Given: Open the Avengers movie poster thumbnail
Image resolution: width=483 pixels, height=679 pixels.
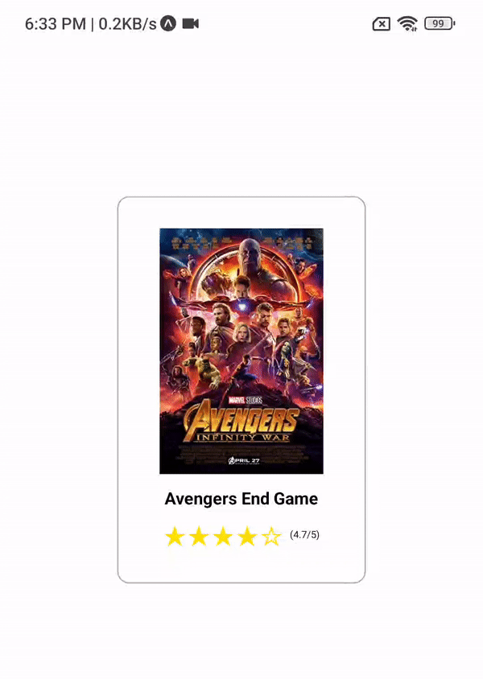Looking at the screenshot, I should tap(242, 352).
